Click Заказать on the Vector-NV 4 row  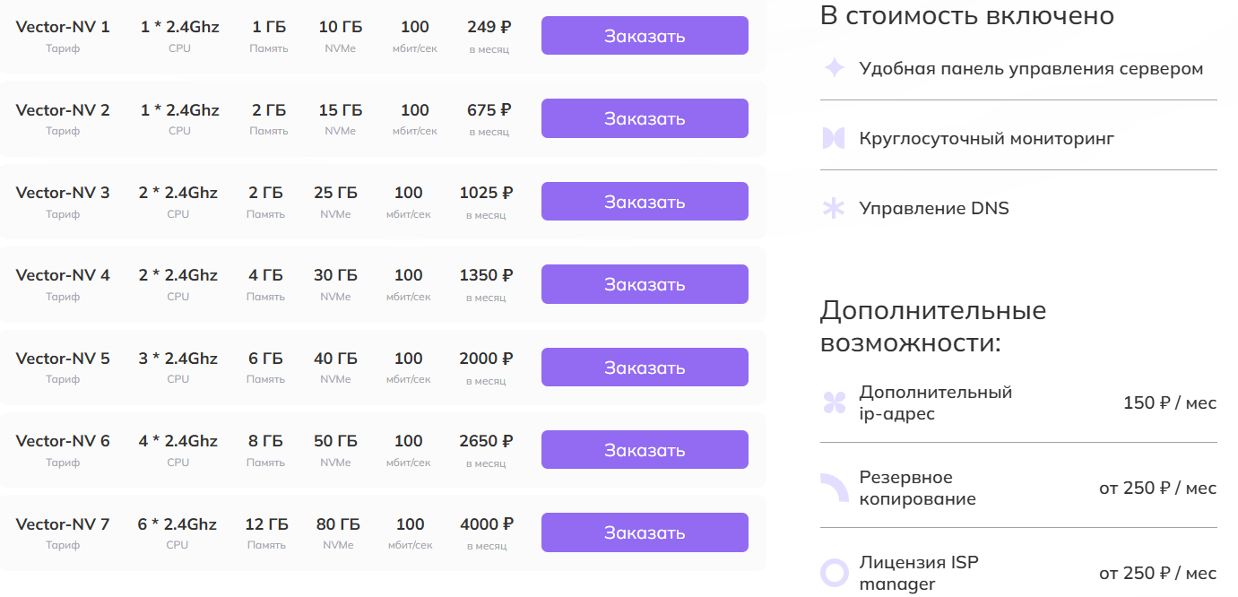(x=644, y=284)
